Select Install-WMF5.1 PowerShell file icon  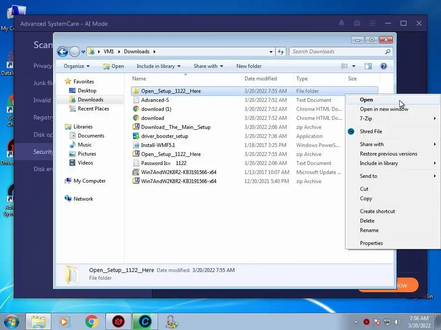[136, 145]
